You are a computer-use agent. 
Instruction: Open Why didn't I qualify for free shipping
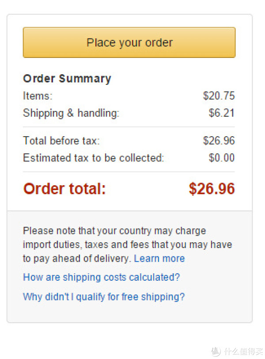click(x=104, y=297)
